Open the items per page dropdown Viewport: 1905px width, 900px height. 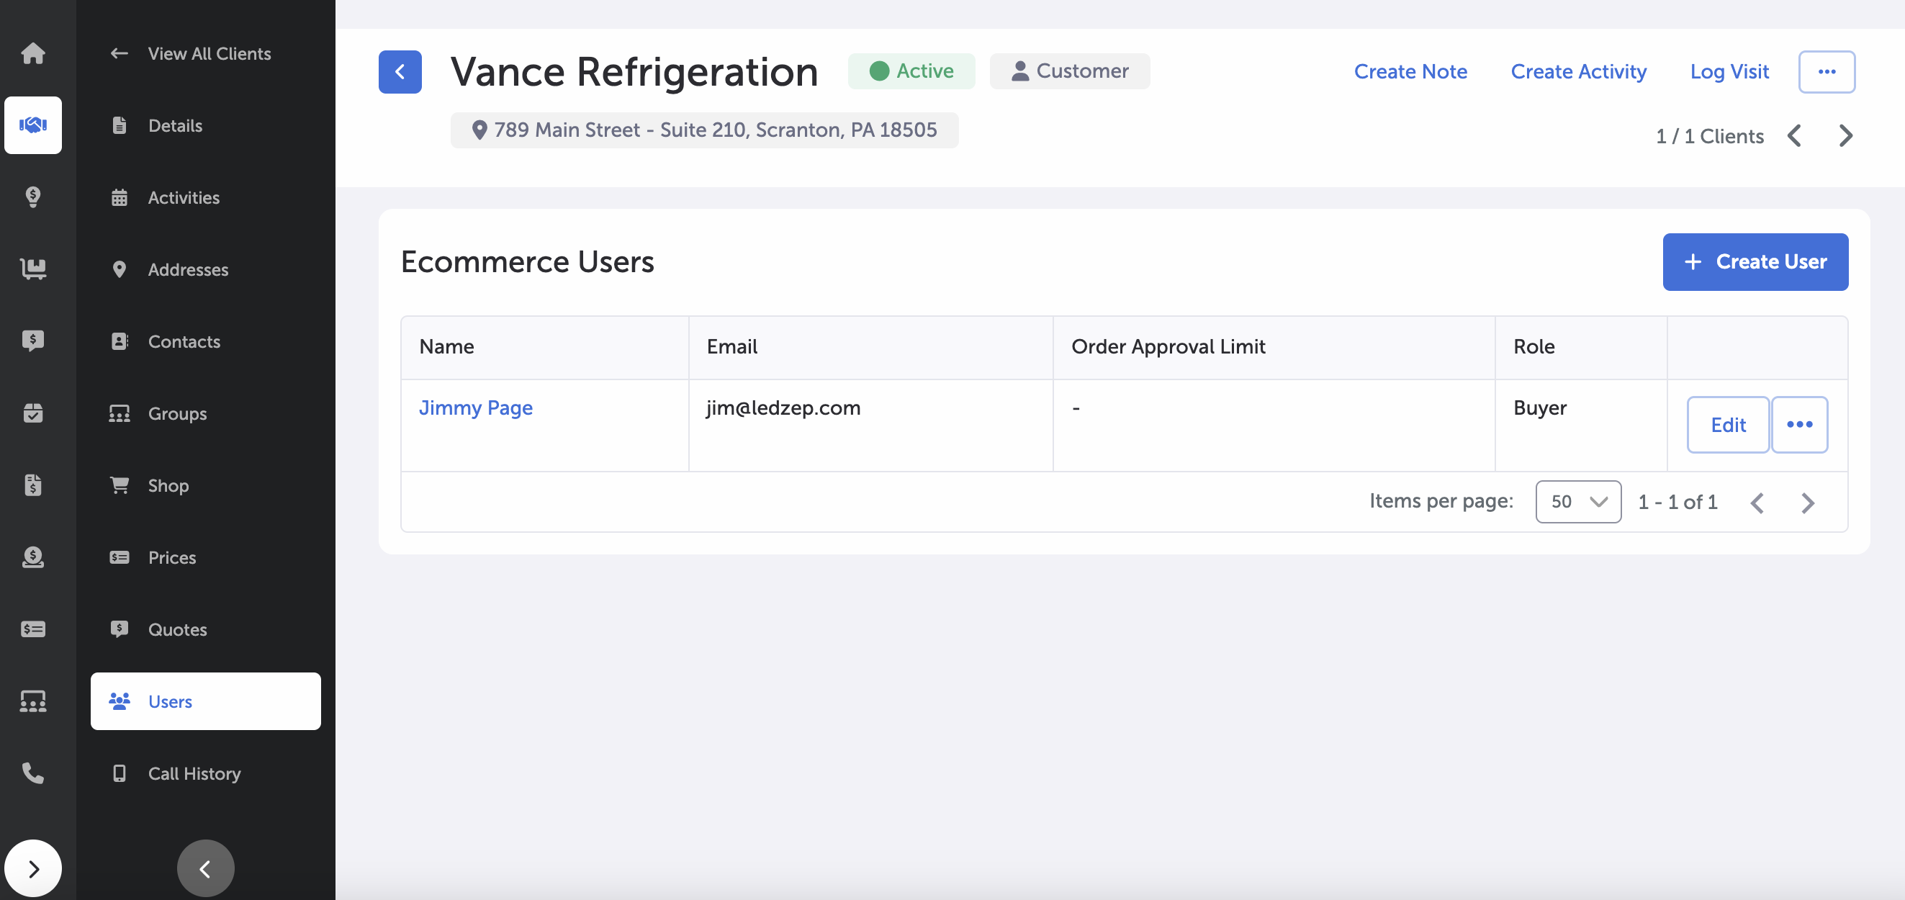point(1577,501)
